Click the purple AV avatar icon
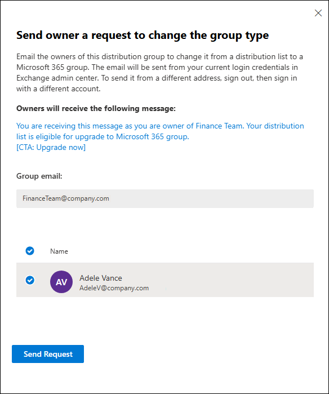The height and width of the screenshot is (394, 329). pyautogui.click(x=61, y=282)
